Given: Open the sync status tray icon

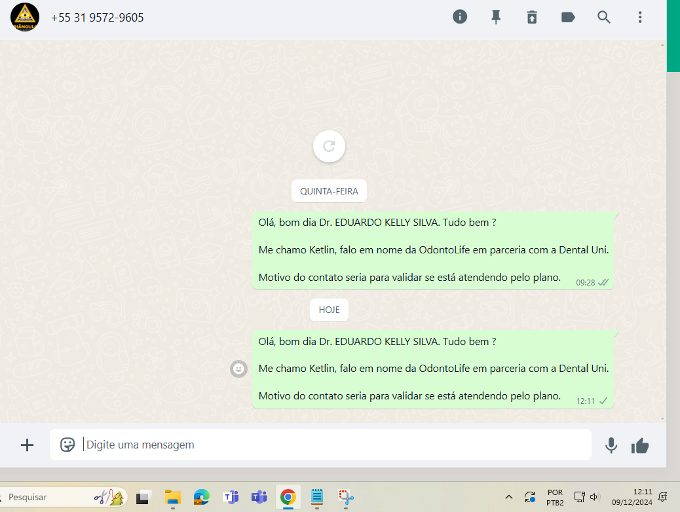Looking at the screenshot, I should [529, 497].
